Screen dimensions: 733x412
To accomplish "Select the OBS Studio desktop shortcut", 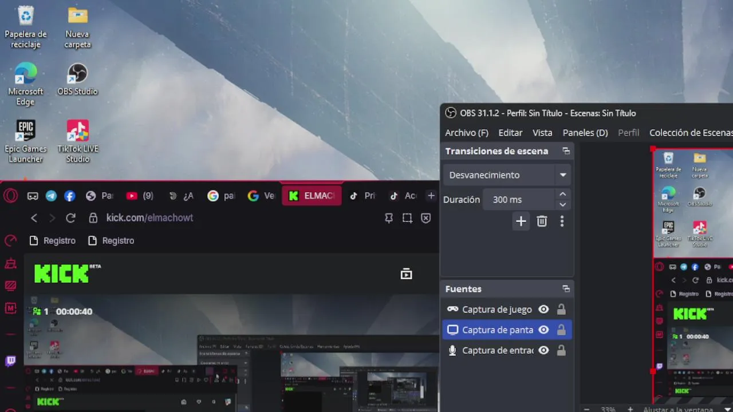I will 77,80.
